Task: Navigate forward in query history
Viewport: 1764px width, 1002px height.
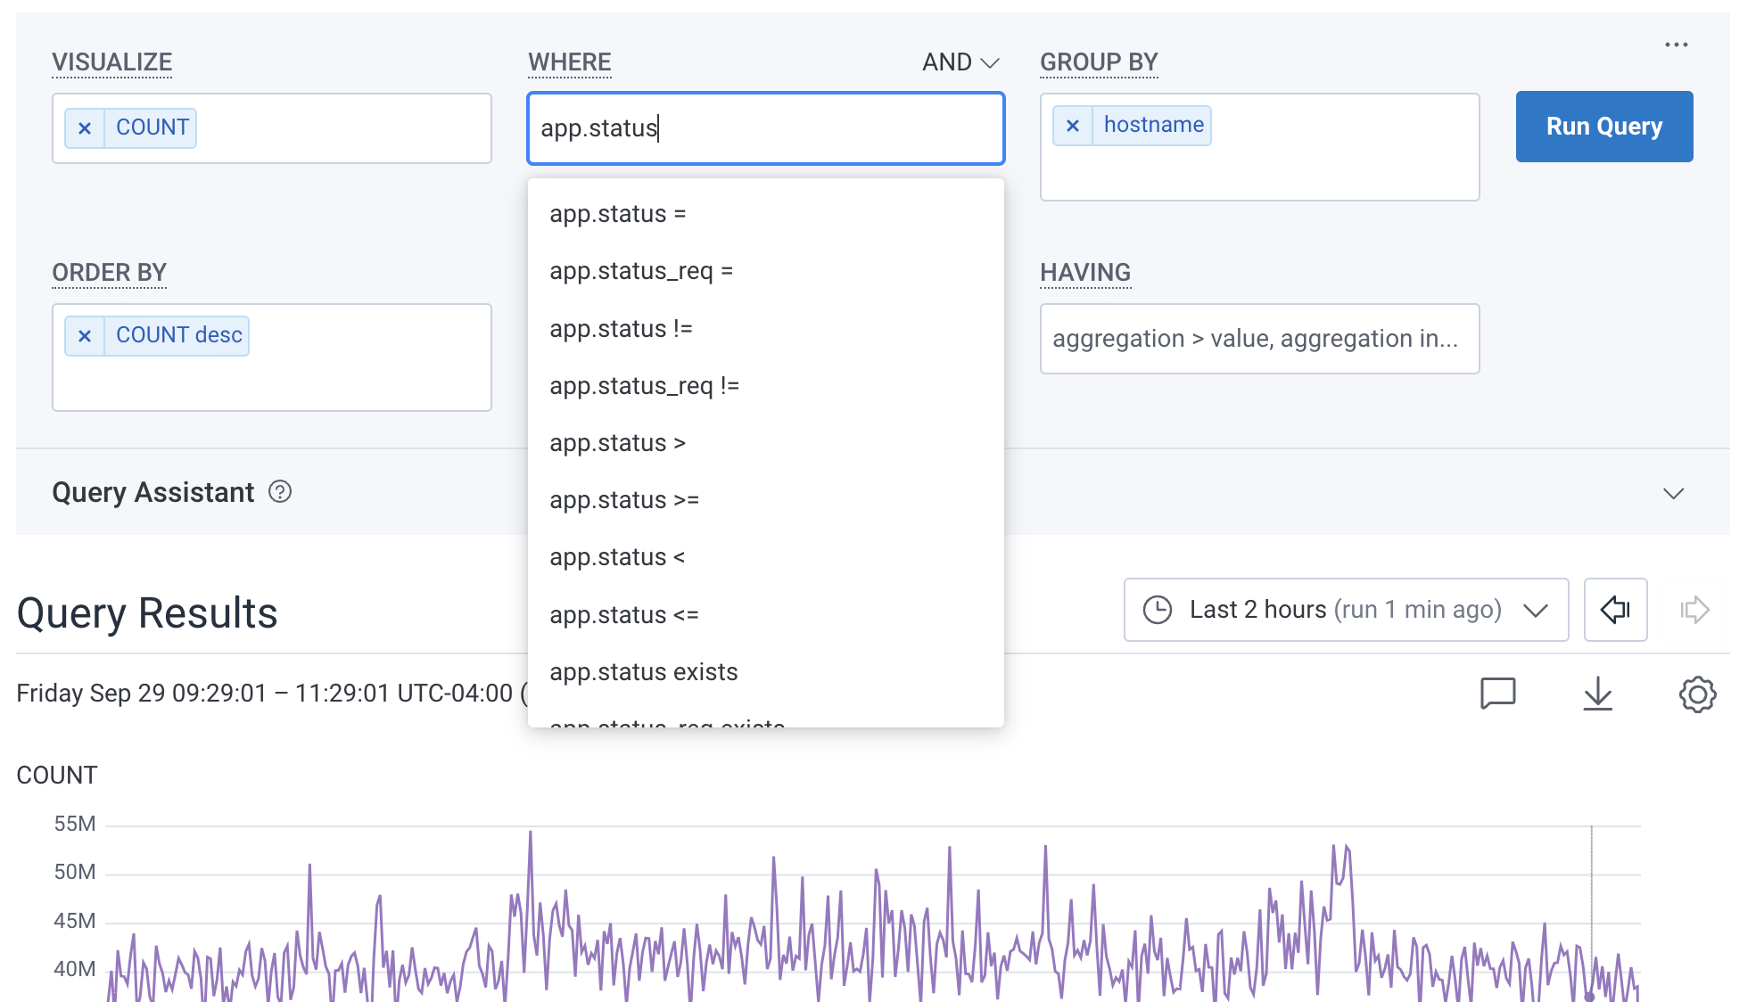Action: [x=1694, y=610]
